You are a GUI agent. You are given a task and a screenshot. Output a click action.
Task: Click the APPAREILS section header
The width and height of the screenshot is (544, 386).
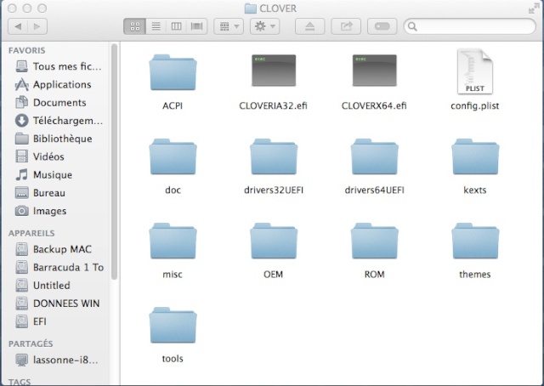pyautogui.click(x=31, y=233)
